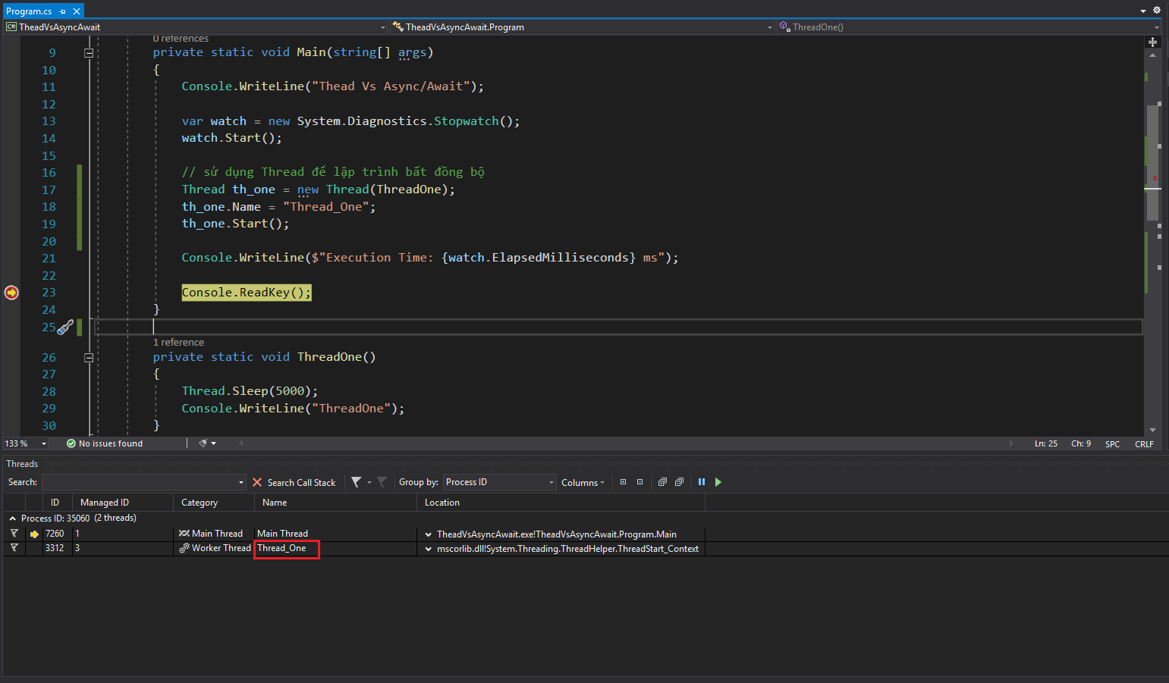Image resolution: width=1169 pixels, height=683 pixels.
Task: Click the Collapse Groups icon in Threads toolbar
Action: (639, 482)
